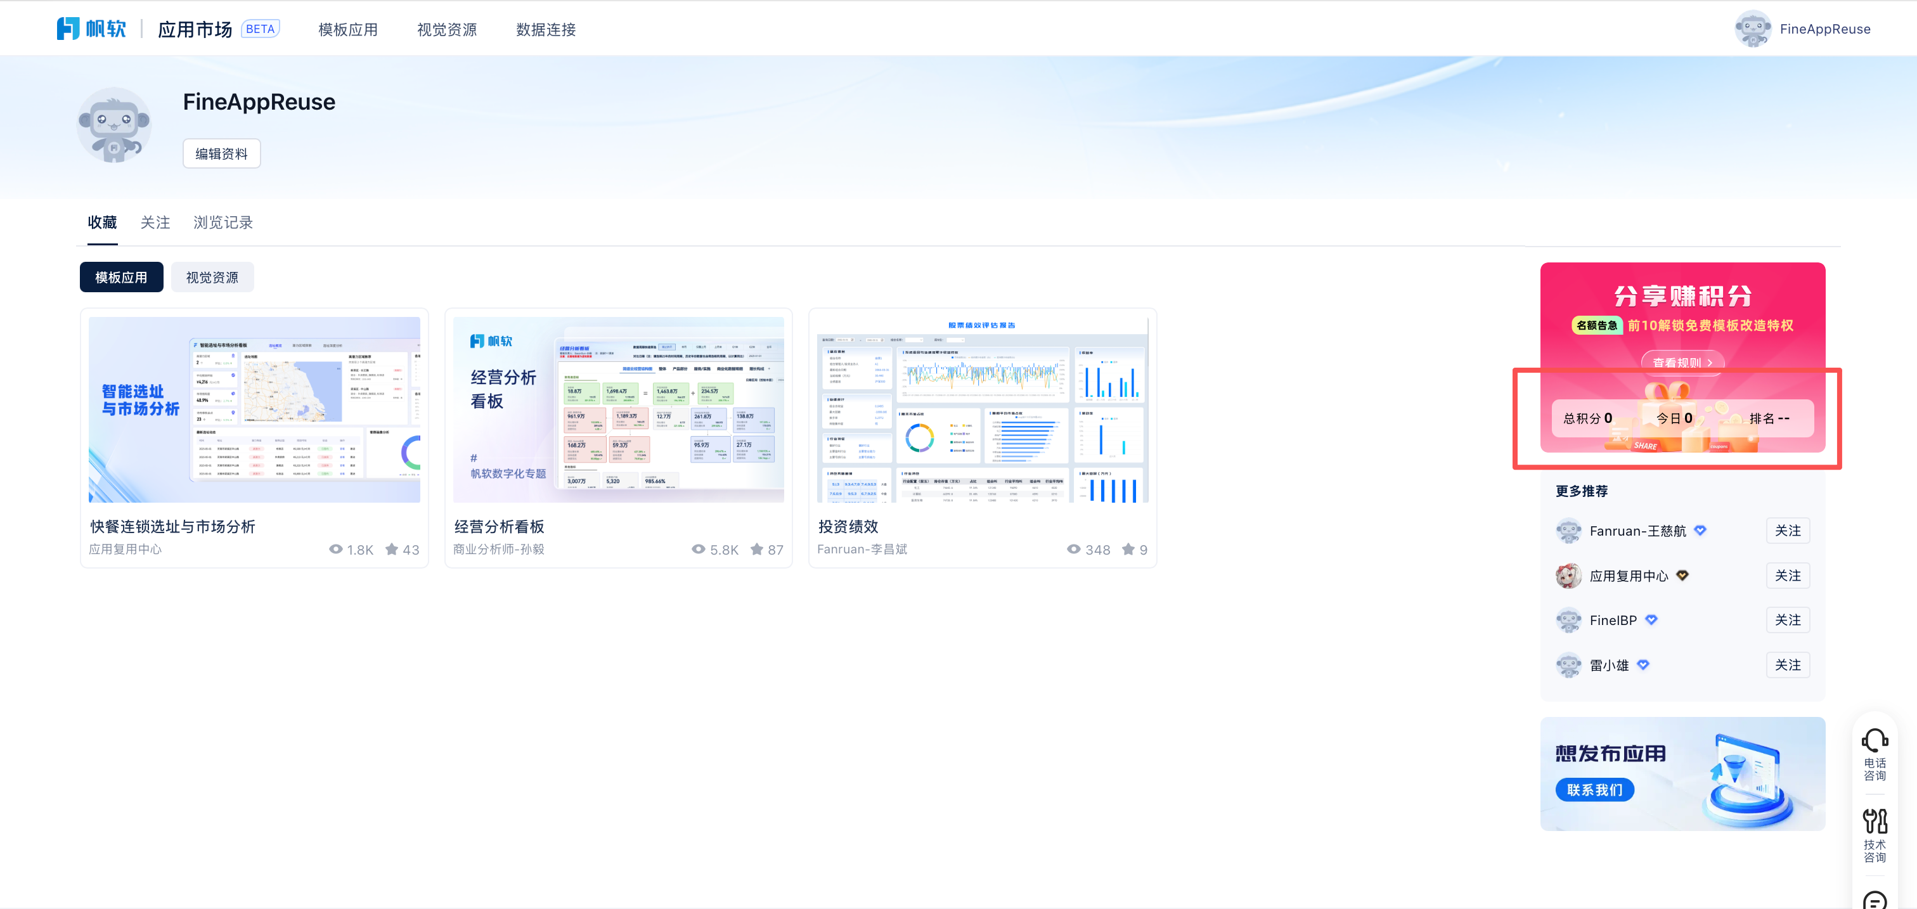Click the chat icon at sidebar bottom
This screenshot has height=909, width=1917.
[x=1874, y=900]
